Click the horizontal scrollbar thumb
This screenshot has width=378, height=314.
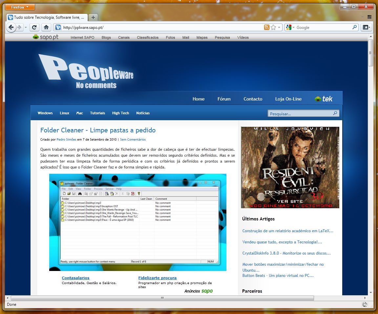coord(162,298)
